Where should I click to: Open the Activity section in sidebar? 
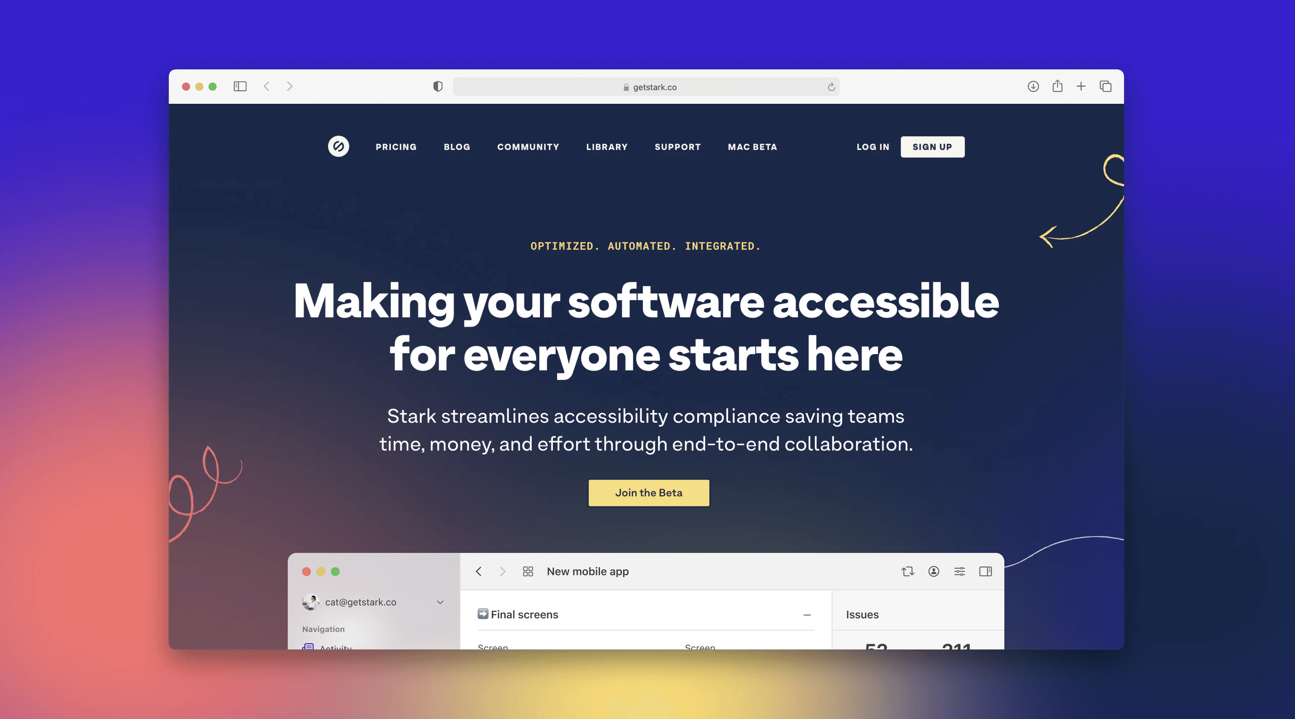pos(336,647)
